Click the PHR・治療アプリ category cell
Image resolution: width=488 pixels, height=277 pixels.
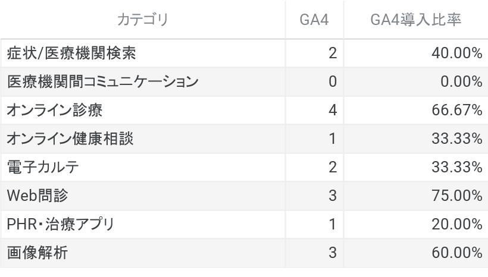[61, 225]
